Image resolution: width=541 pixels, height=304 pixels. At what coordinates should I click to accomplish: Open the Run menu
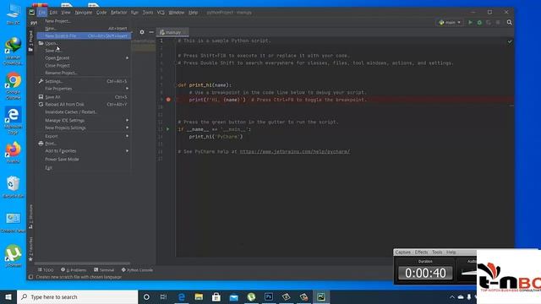[x=134, y=13]
